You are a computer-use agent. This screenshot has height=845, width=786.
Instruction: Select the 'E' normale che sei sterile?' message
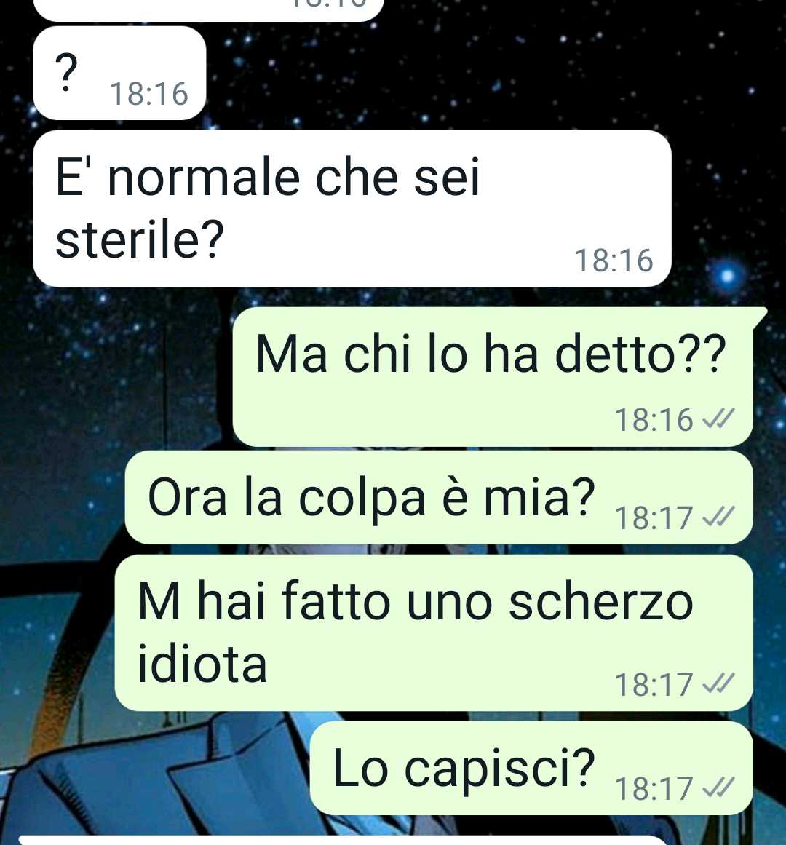click(x=352, y=208)
